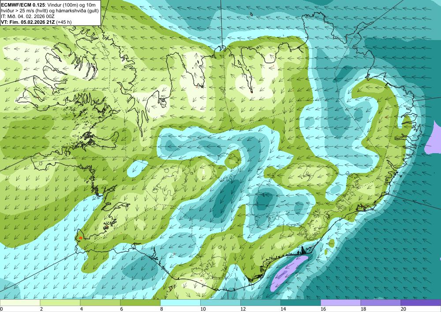This screenshot has height=312, width=441.
Task: Click the red marker on the southwest peninsula
Action: 81,238
